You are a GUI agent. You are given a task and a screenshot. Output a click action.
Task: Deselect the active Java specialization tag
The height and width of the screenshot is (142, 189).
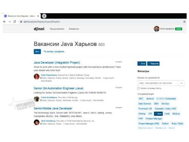[x=158, y=114]
